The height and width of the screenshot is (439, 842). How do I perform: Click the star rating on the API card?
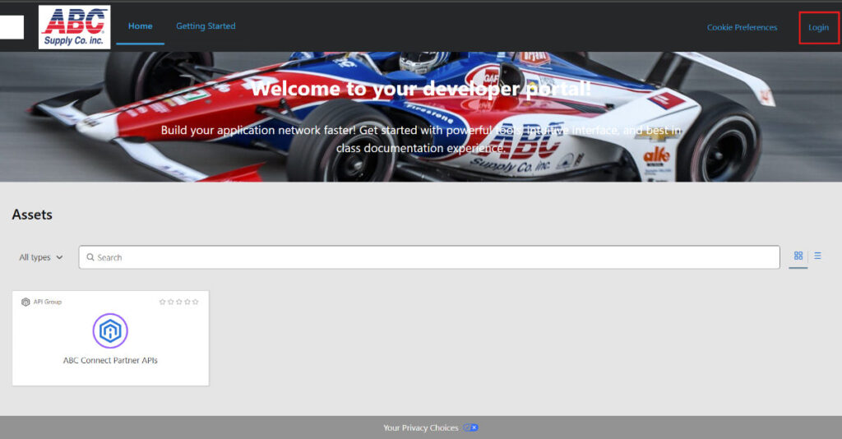178,303
